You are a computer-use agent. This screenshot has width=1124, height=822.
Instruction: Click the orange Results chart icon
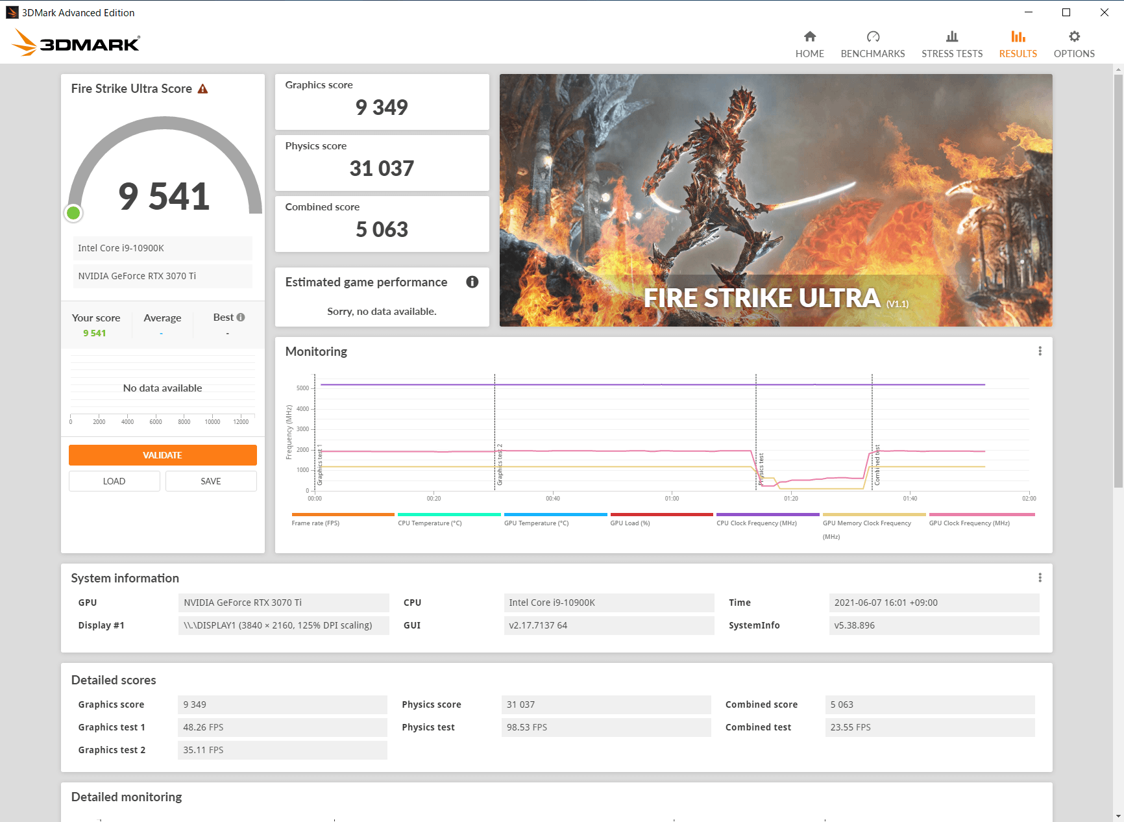1018,36
